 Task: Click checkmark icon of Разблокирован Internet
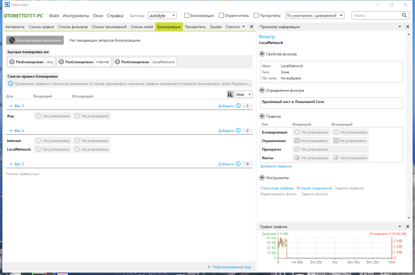61,62
